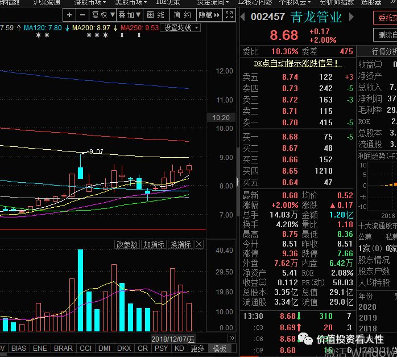Click 委托交易 trade button
Screen dimensions: 397x357
point(386,18)
